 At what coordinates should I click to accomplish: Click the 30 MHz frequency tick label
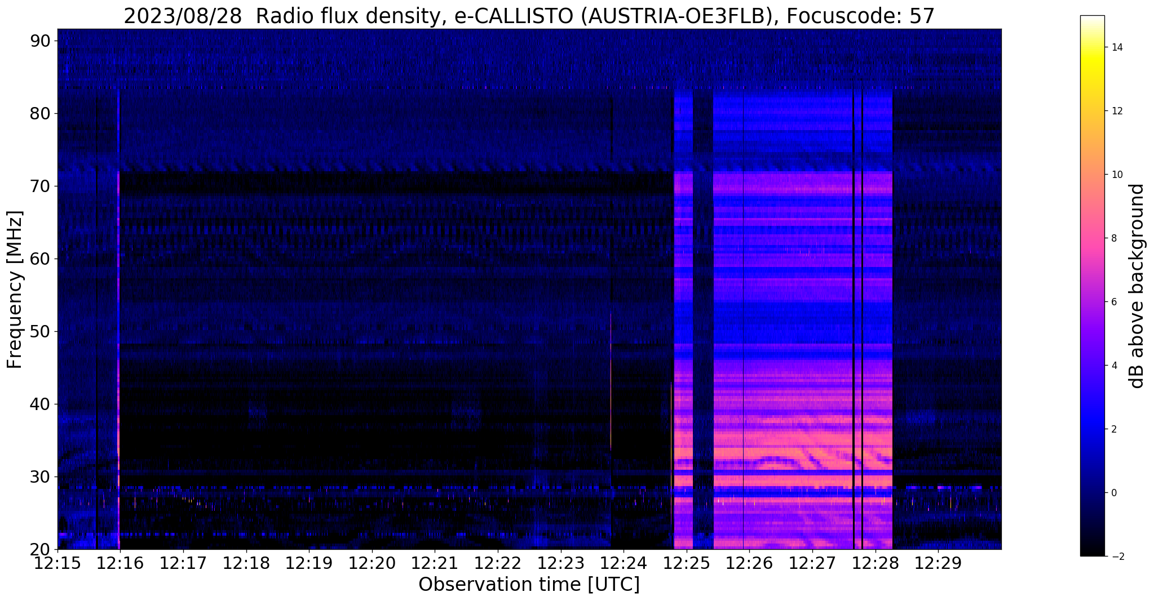point(41,477)
